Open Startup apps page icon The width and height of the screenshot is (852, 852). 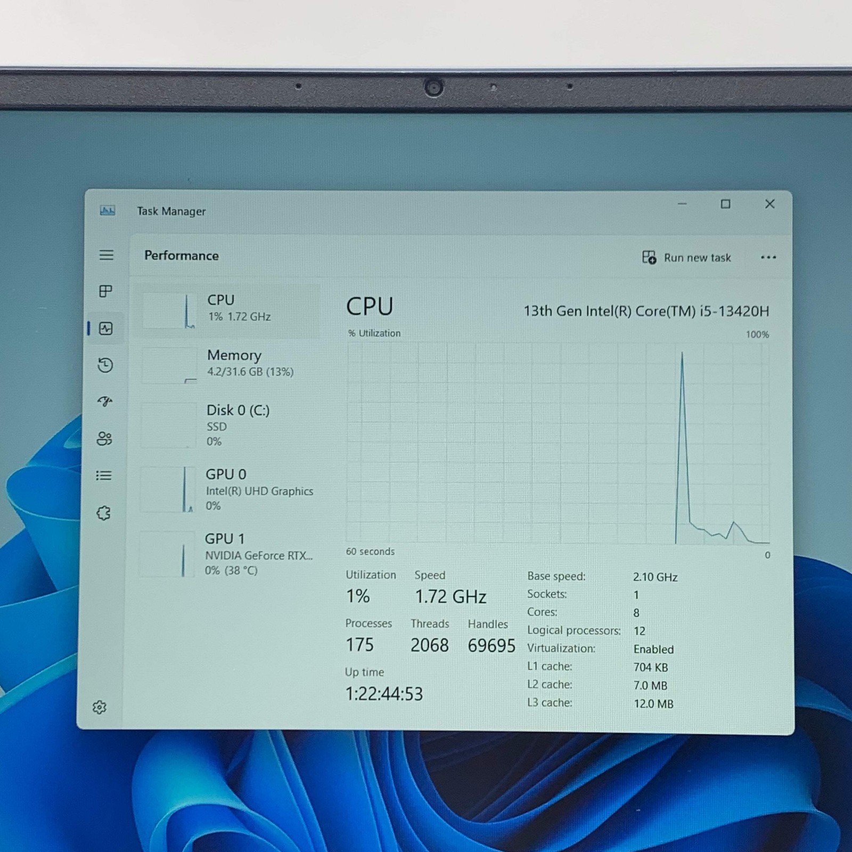coord(105,402)
